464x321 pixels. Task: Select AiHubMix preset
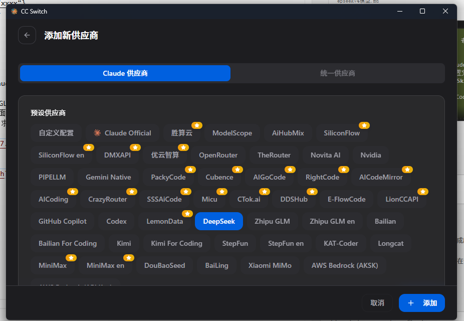tap(288, 133)
